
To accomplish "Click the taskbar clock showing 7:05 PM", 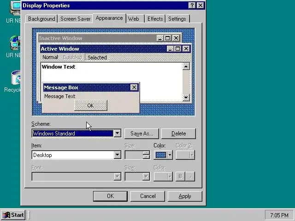I will (x=279, y=215).
